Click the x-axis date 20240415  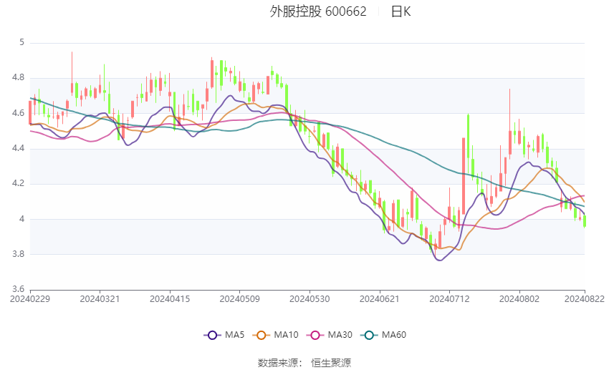tap(170, 299)
